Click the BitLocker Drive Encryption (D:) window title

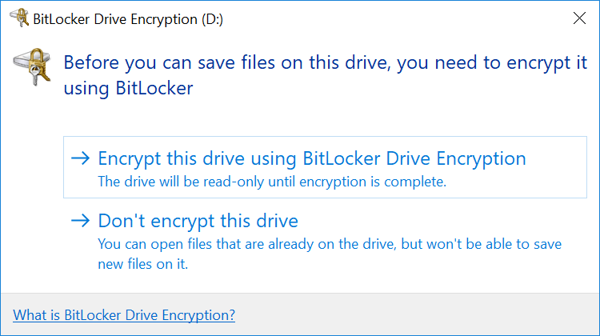click(x=128, y=19)
